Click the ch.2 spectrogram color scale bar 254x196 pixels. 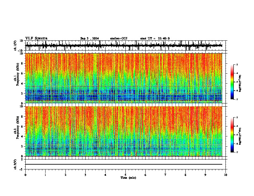[232, 135]
